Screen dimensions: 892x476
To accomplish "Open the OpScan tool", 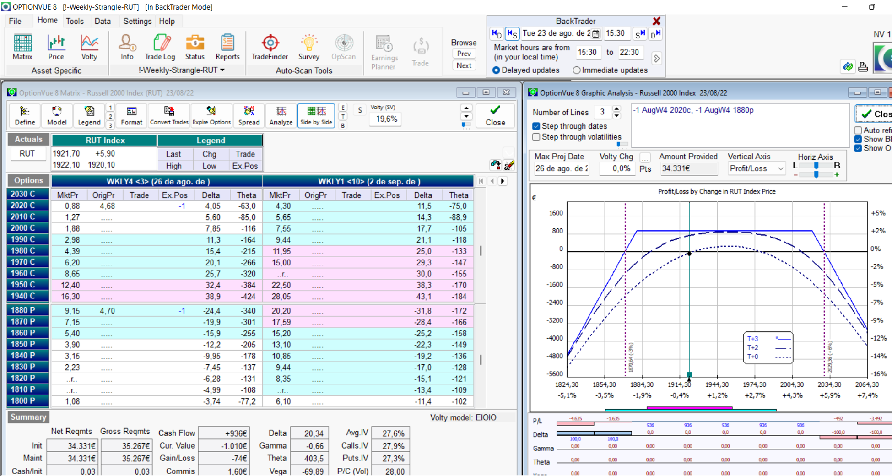I will click(x=344, y=47).
